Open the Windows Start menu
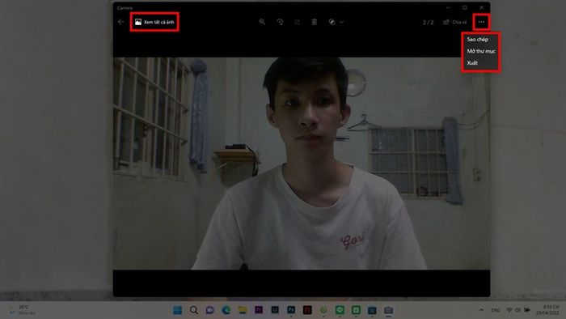Viewport: 566px width, 319px height. point(178,310)
